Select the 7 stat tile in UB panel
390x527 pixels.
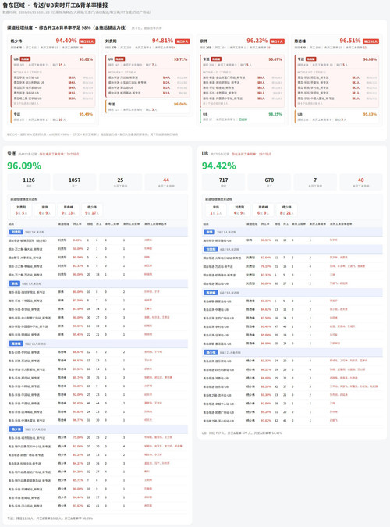coord(315,182)
